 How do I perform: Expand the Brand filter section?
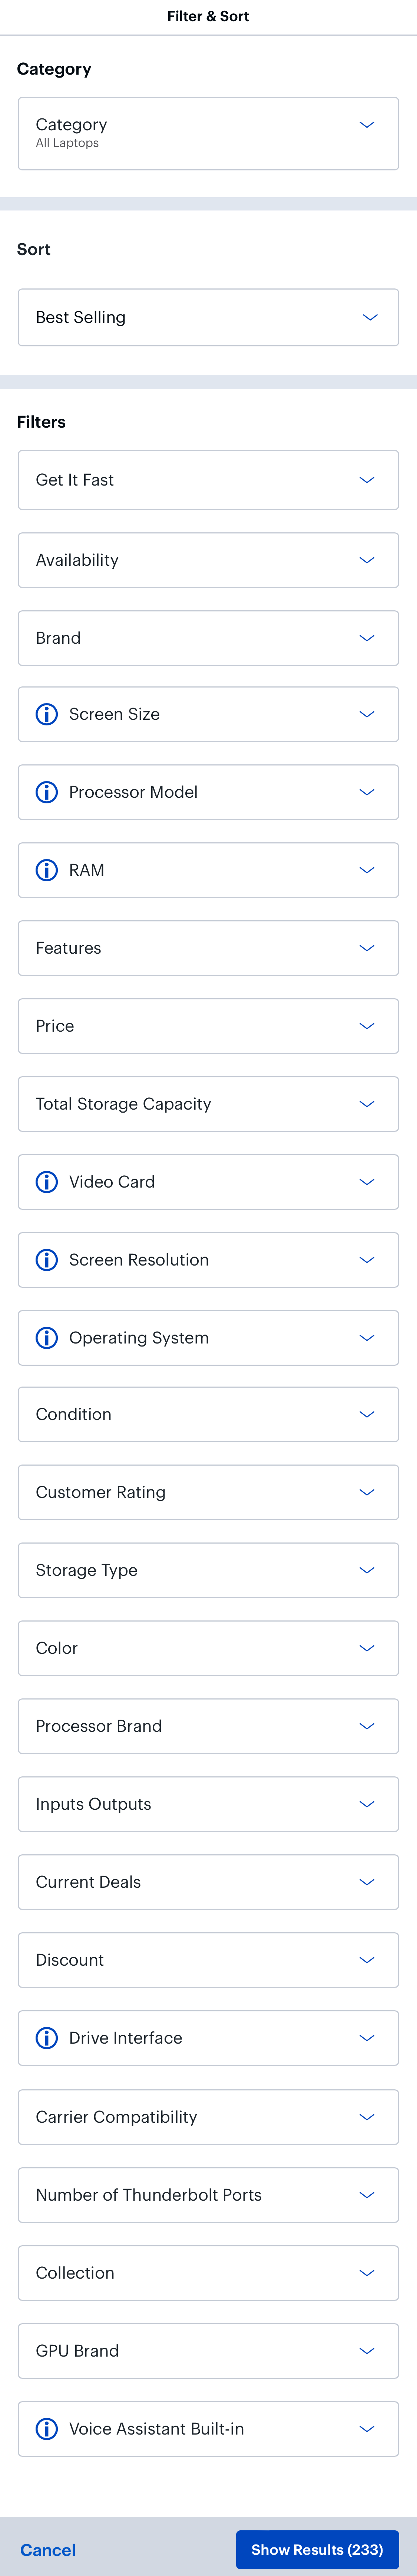pos(208,637)
